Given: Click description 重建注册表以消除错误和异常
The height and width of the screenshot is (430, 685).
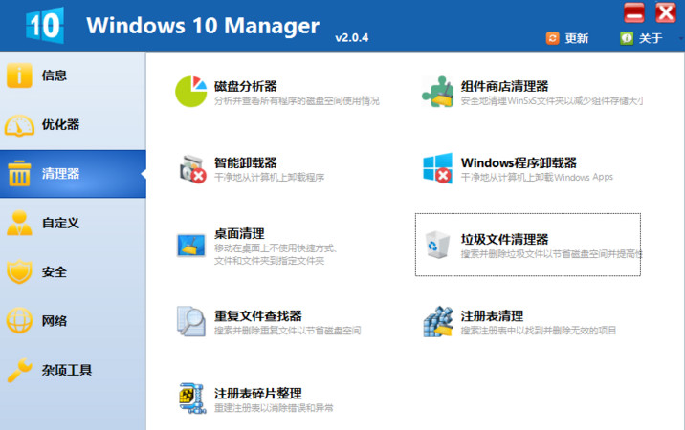Looking at the screenshot, I should [x=274, y=408].
